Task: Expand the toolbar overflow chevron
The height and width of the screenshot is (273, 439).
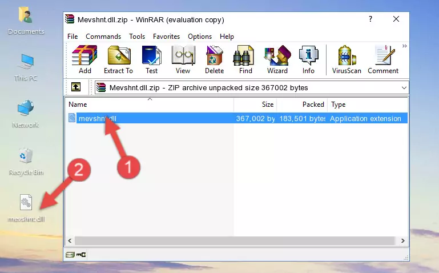Action: [x=405, y=46]
